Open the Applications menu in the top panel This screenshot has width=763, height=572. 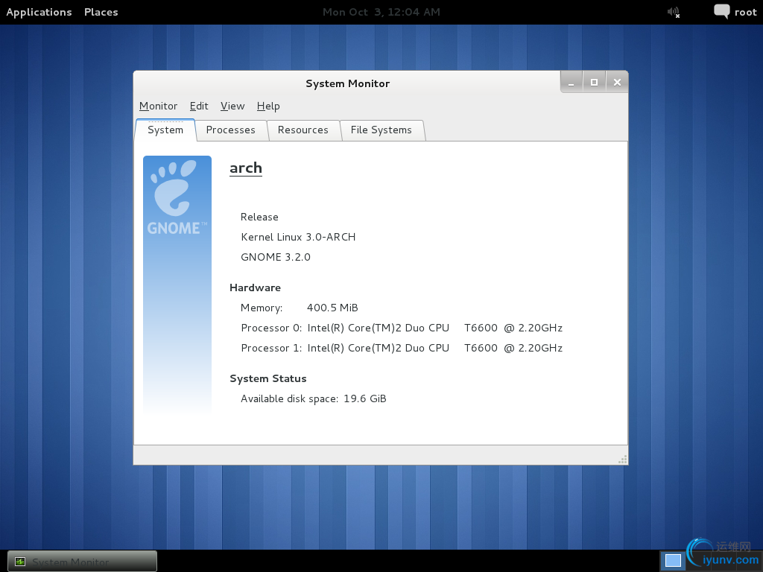click(39, 12)
